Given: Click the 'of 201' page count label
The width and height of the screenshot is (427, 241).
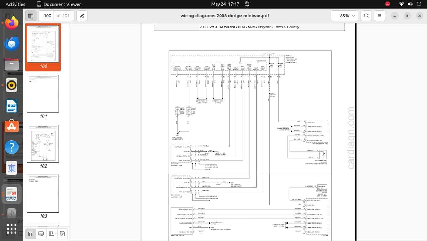Looking at the screenshot, I should click(63, 16).
